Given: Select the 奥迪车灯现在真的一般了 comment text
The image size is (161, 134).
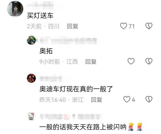Looking at the screenshot, I should [76, 89].
